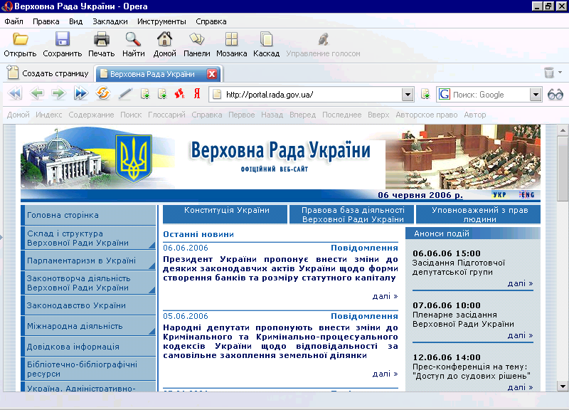This screenshot has width=569, height=410.
Task: Open the Инструменты menu
Action: [x=161, y=21]
